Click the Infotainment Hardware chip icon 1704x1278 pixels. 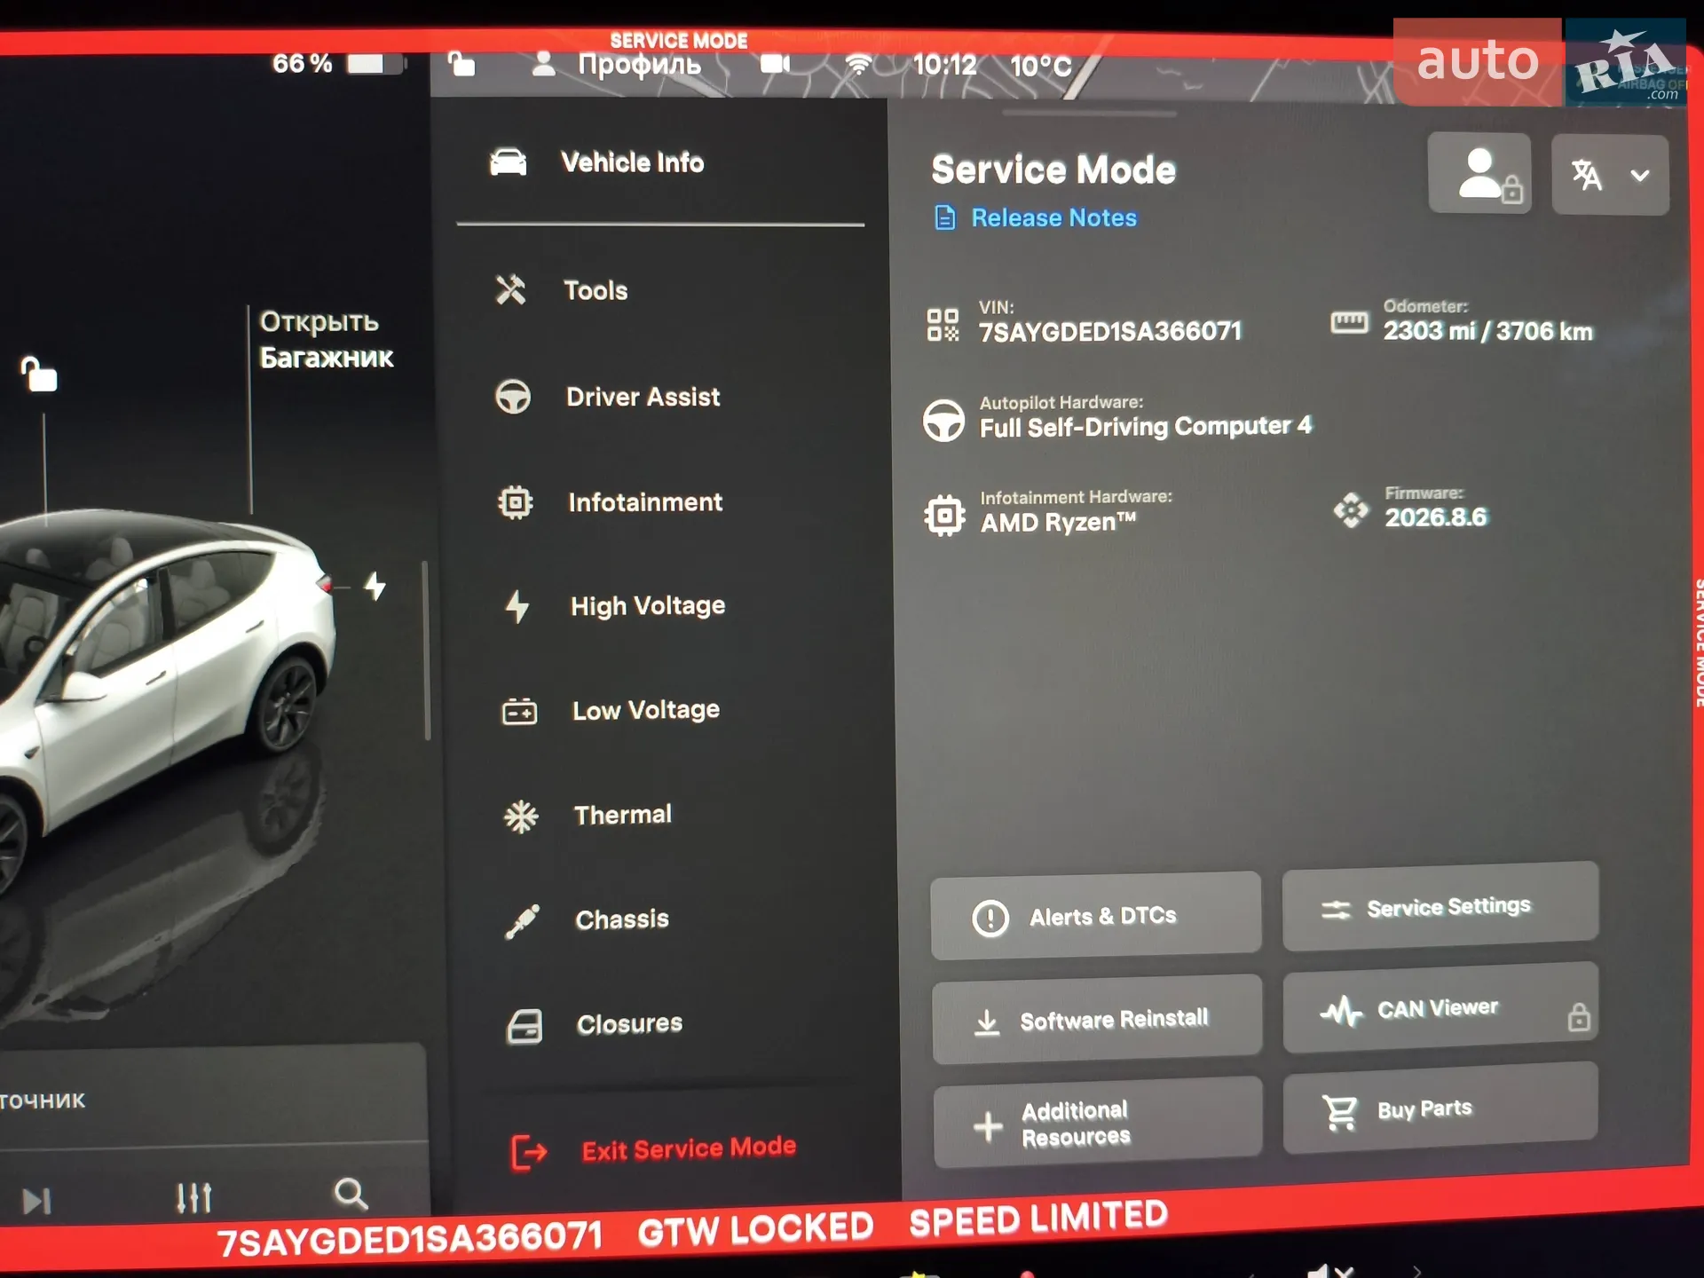[x=944, y=515]
